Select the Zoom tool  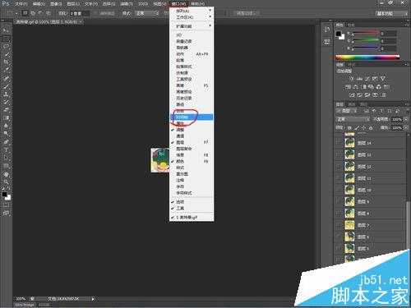(6, 182)
